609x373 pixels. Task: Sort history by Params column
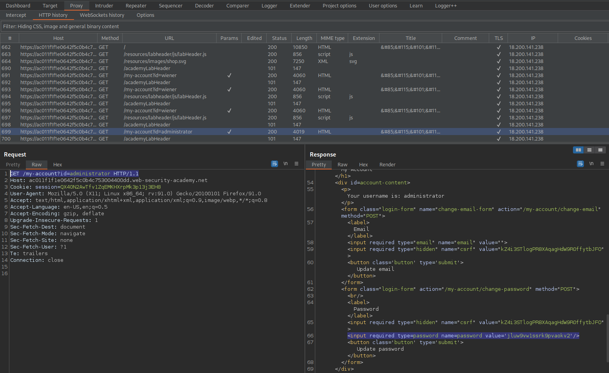coord(229,38)
